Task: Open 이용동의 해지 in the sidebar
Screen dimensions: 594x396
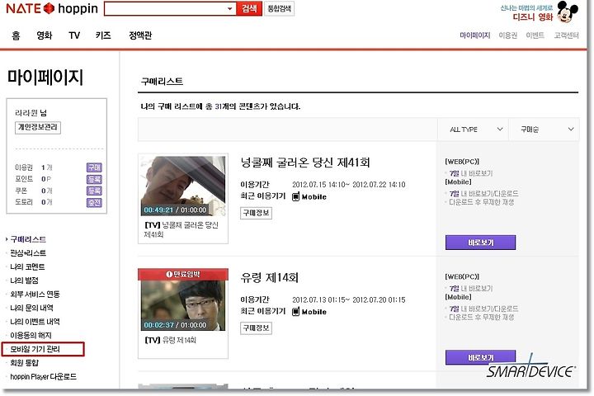Action: (x=31, y=336)
